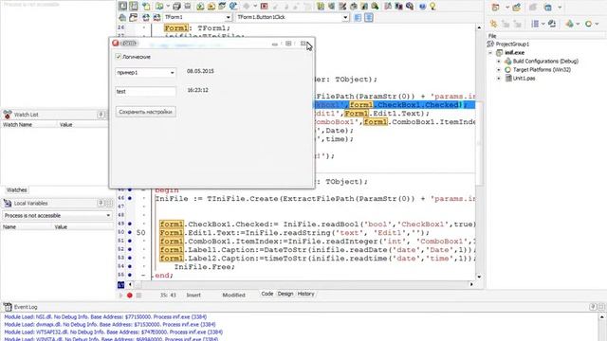This screenshot has width=607, height=341.
Task: Toggle breakpoint dot on line 52
Action: pyautogui.click(x=130, y=249)
